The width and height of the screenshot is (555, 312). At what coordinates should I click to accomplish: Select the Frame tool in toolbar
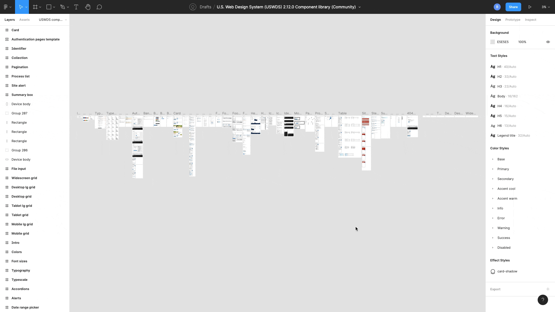click(x=35, y=7)
